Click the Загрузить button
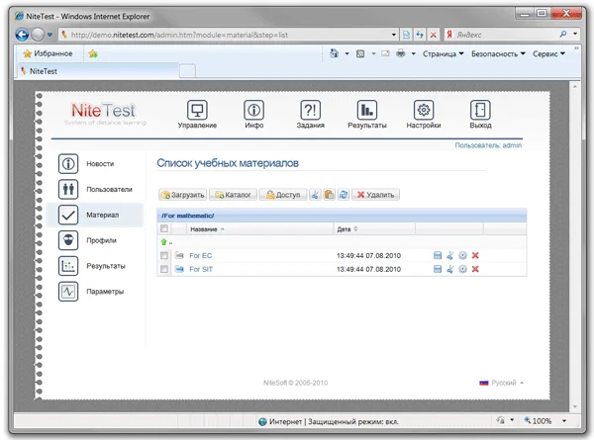The width and height of the screenshot is (594, 440). pyautogui.click(x=183, y=196)
